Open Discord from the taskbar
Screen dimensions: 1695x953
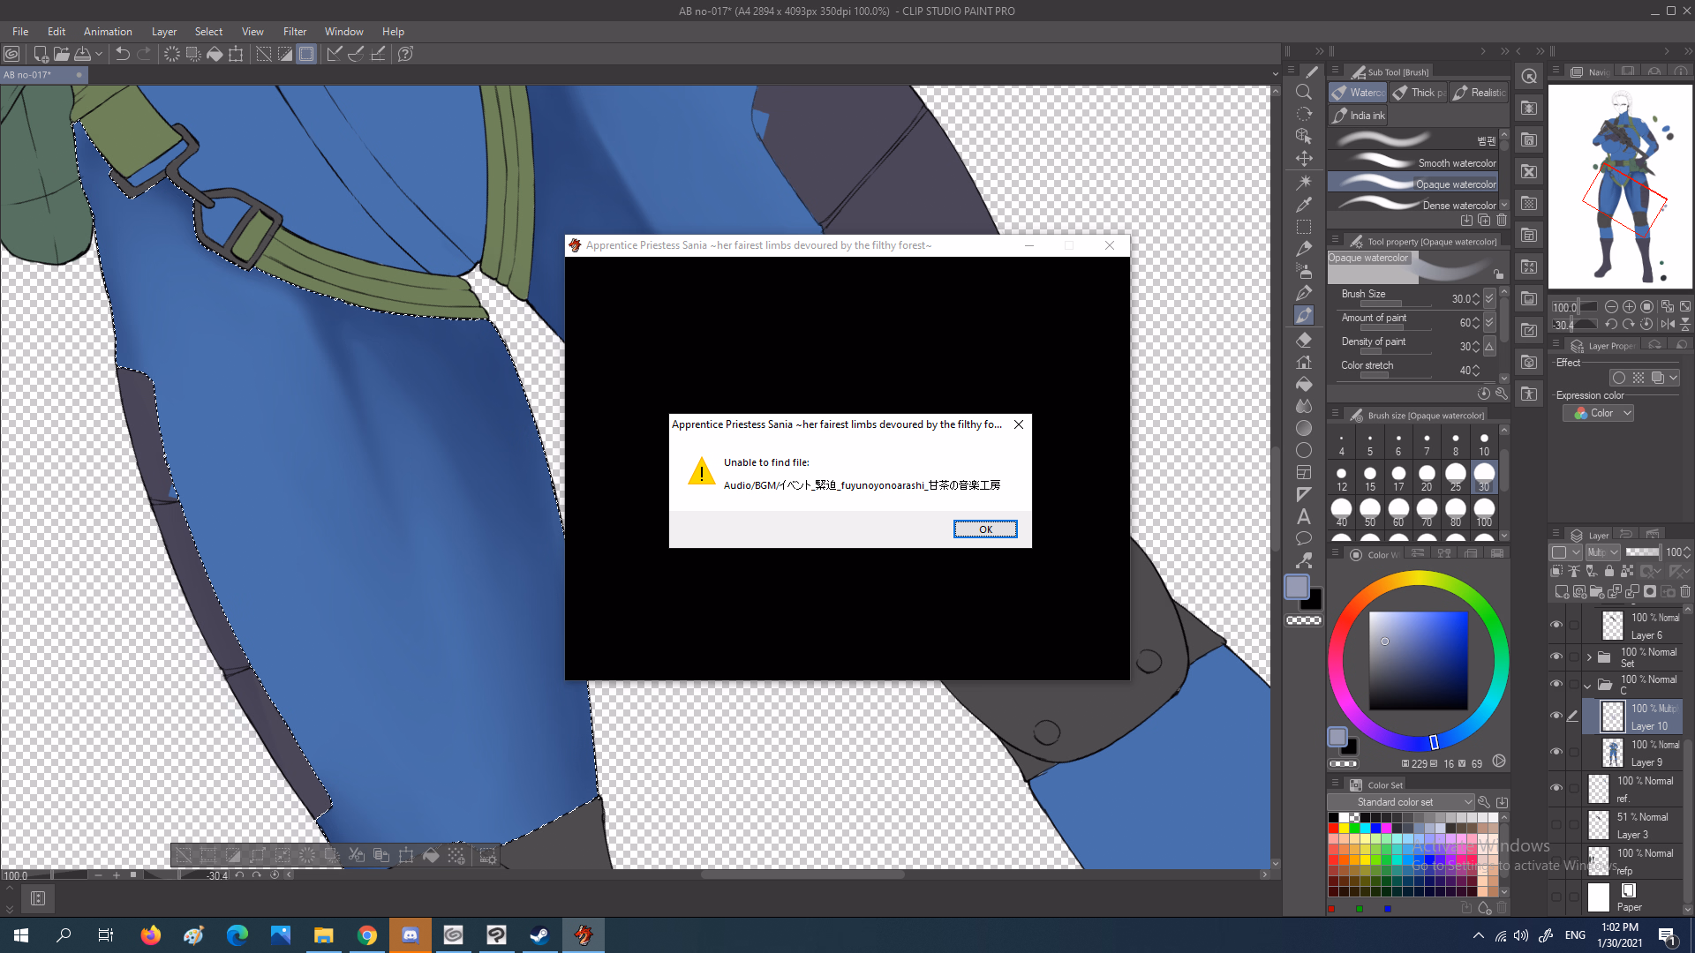pyautogui.click(x=411, y=935)
